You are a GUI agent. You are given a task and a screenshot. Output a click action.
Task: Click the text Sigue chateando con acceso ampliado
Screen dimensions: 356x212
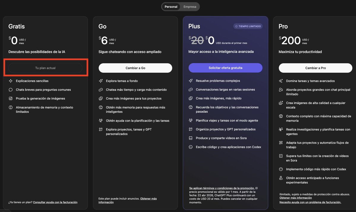[x=130, y=52]
